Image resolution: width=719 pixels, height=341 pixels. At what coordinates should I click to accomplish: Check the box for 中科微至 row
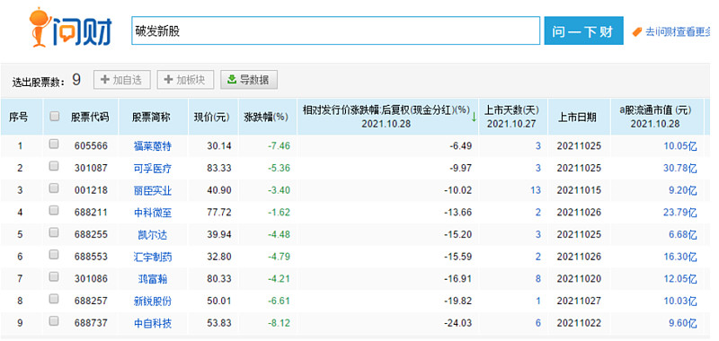[54, 211]
